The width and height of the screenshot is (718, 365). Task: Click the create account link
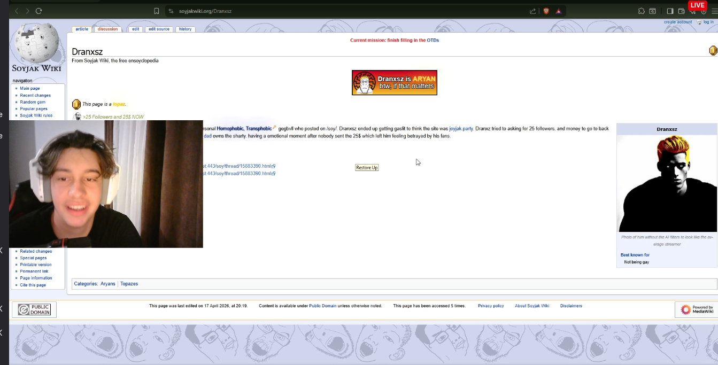pos(677,22)
